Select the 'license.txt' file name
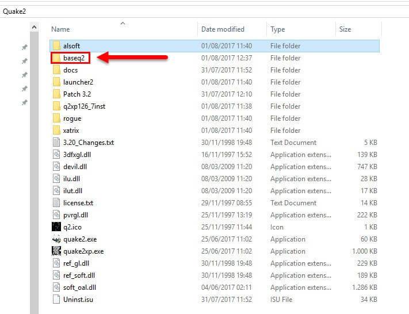Viewport: 409px width, 314px height. (x=78, y=203)
